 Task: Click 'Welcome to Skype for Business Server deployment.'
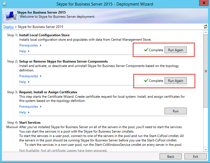tap(57, 17)
